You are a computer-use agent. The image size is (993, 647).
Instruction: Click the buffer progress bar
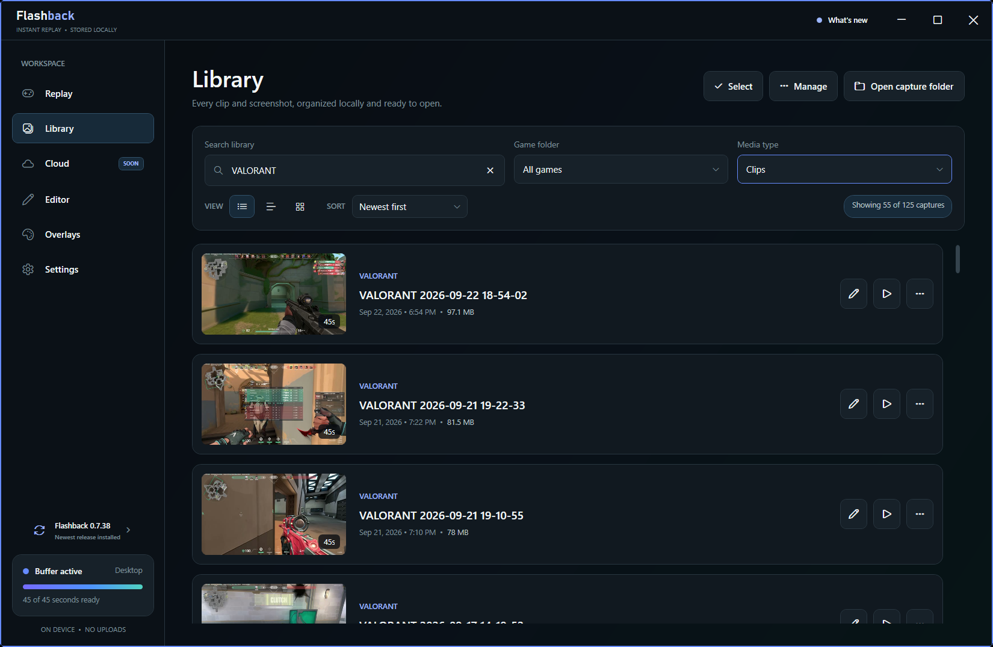pyautogui.click(x=82, y=587)
